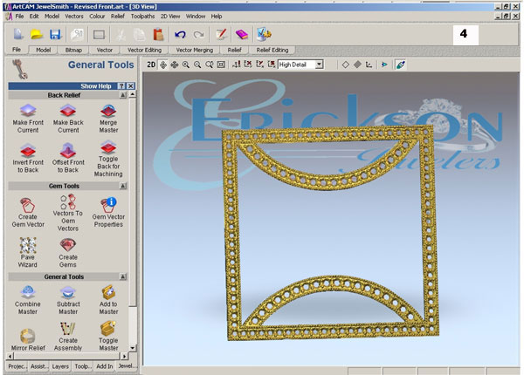Click the Make Back Current icon
The width and height of the screenshot is (524, 375).
(x=68, y=111)
